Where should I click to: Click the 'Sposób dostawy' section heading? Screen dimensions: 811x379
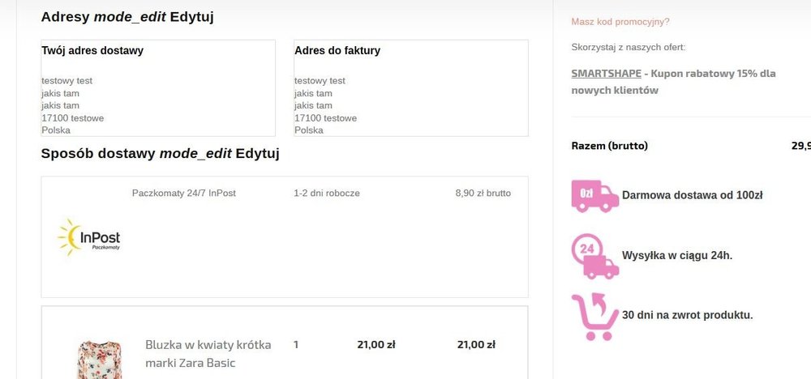(98, 154)
